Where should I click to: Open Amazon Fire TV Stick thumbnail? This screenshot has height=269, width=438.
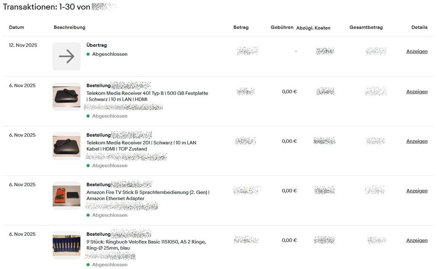tap(67, 195)
